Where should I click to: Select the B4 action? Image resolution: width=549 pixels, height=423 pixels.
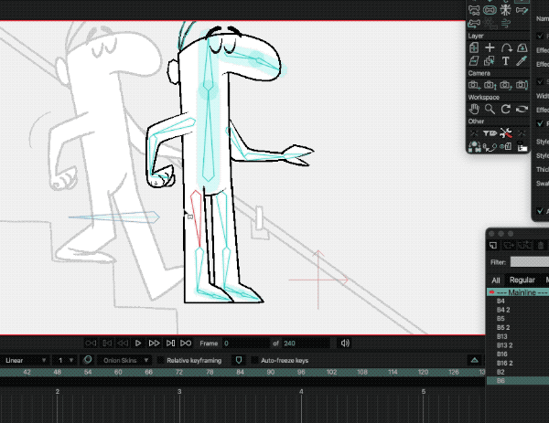click(x=518, y=301)
